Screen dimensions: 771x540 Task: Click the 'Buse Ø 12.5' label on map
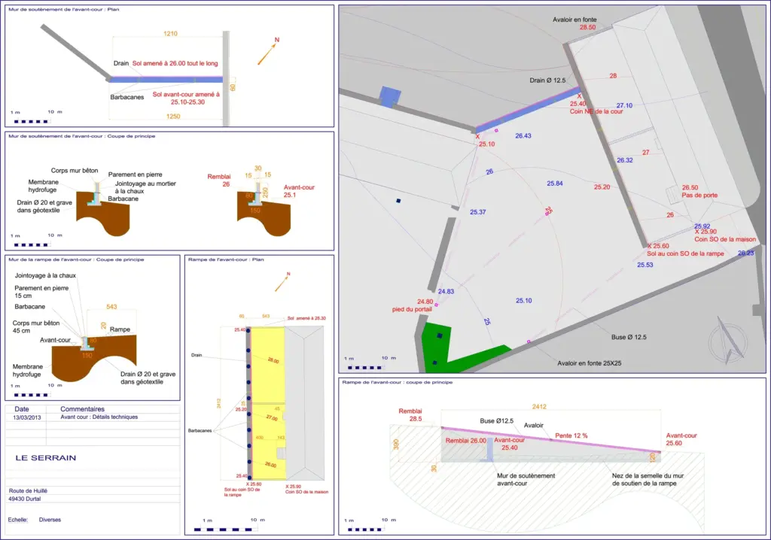(x=629, y=337)
